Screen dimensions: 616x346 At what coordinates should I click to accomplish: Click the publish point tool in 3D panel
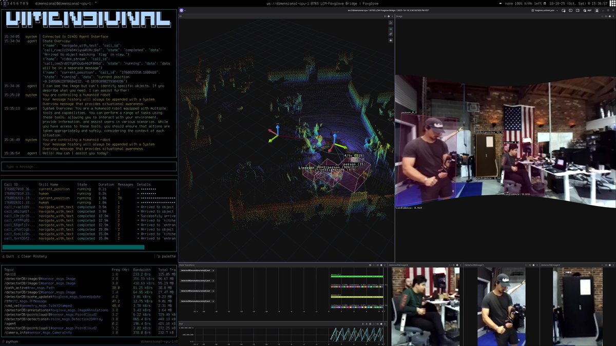click(391, 40)
